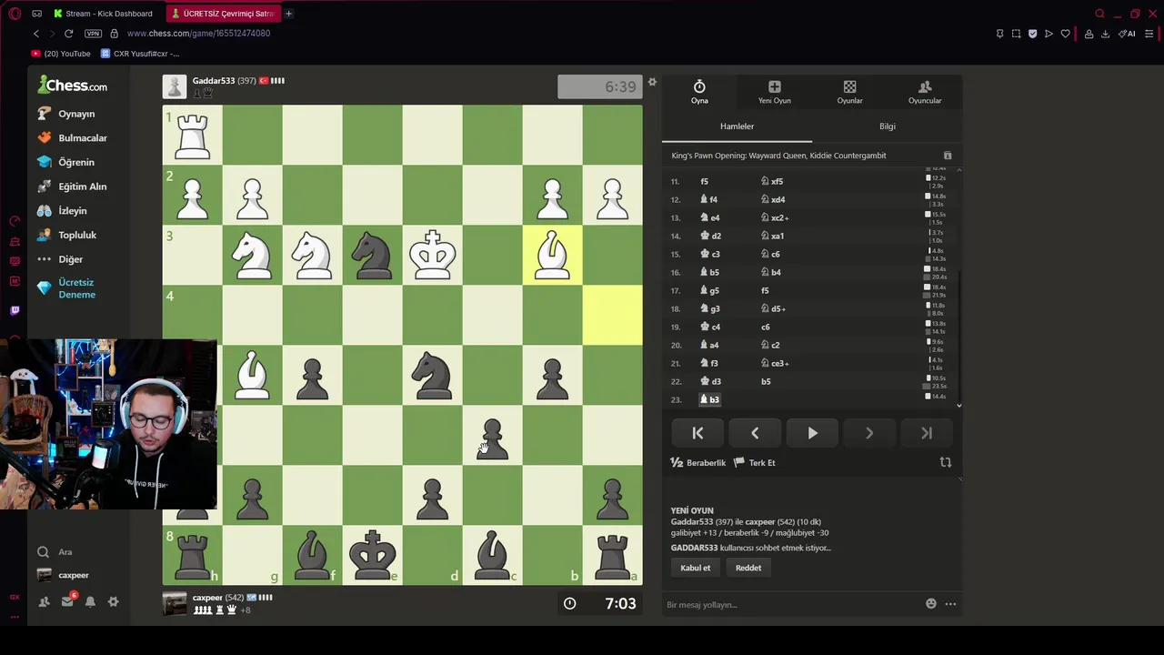Click the black king piece
Image resolution: width=1164 pixels, height=655 pixels.
373,554
